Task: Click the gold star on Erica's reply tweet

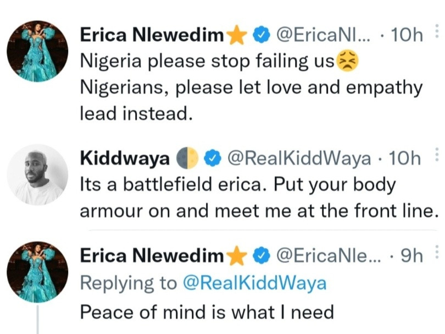Action: pyautogui.click(x=237, y=256)
